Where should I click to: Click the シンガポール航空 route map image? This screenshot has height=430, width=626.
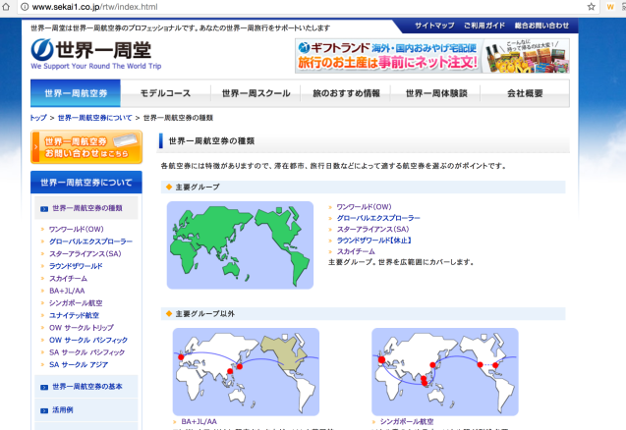point(445,372)
